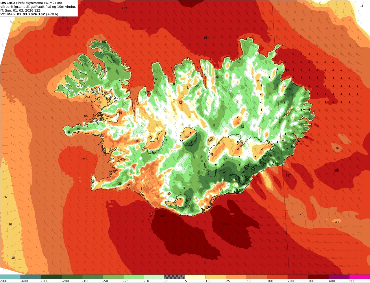Pick the purple swatch between 400 and 500
370x283 pixels.
coord(338,276)
